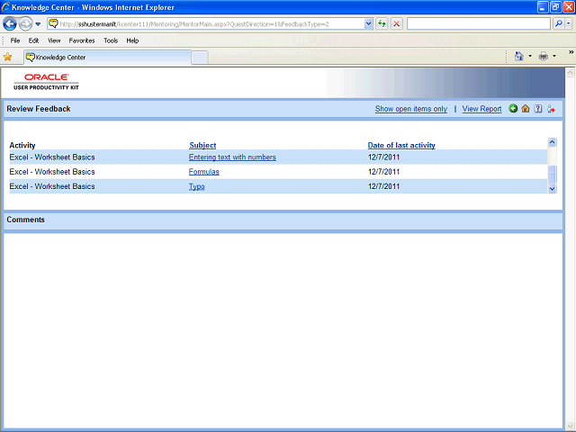The width and height of the screenshot is (576, 432).
Task: Click the orange Home icon in Review Feedback
Action: [526, 108]
